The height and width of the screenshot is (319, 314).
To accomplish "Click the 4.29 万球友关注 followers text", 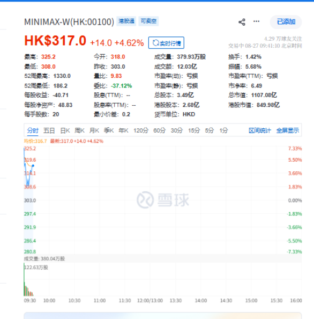I will pyautogui.click(x=283, y=39).
